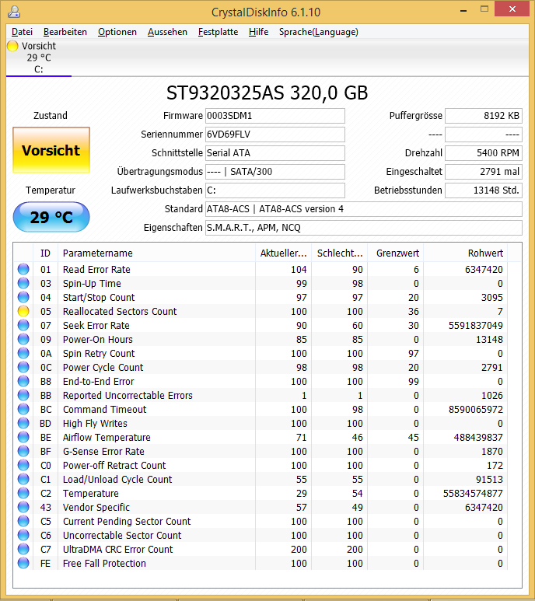Open the Sprache(Language) menu

[x=319, y=32]
